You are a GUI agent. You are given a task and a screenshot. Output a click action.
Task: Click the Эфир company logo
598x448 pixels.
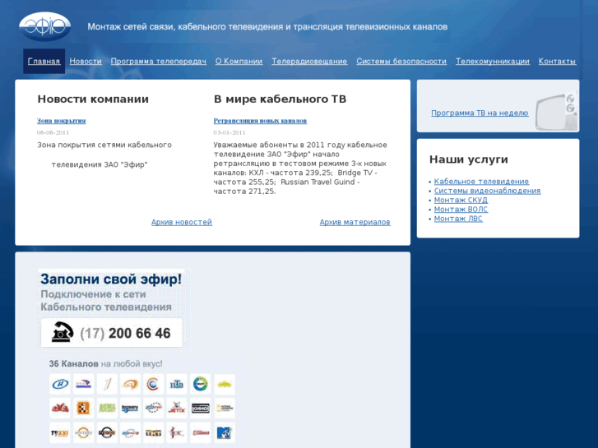[44, 26]
